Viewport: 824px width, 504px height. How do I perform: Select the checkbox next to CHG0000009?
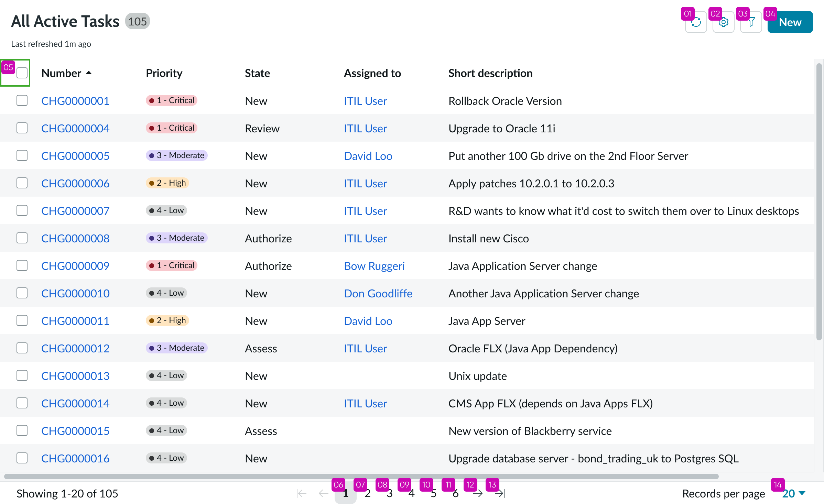(22, 265)
